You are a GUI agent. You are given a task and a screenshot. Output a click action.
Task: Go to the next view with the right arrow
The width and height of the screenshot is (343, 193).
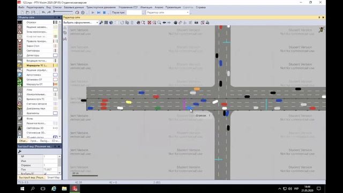(x=169, y=23)
